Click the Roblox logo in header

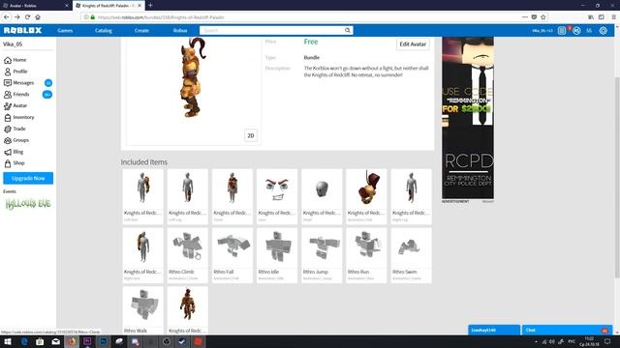coord(22,30)
